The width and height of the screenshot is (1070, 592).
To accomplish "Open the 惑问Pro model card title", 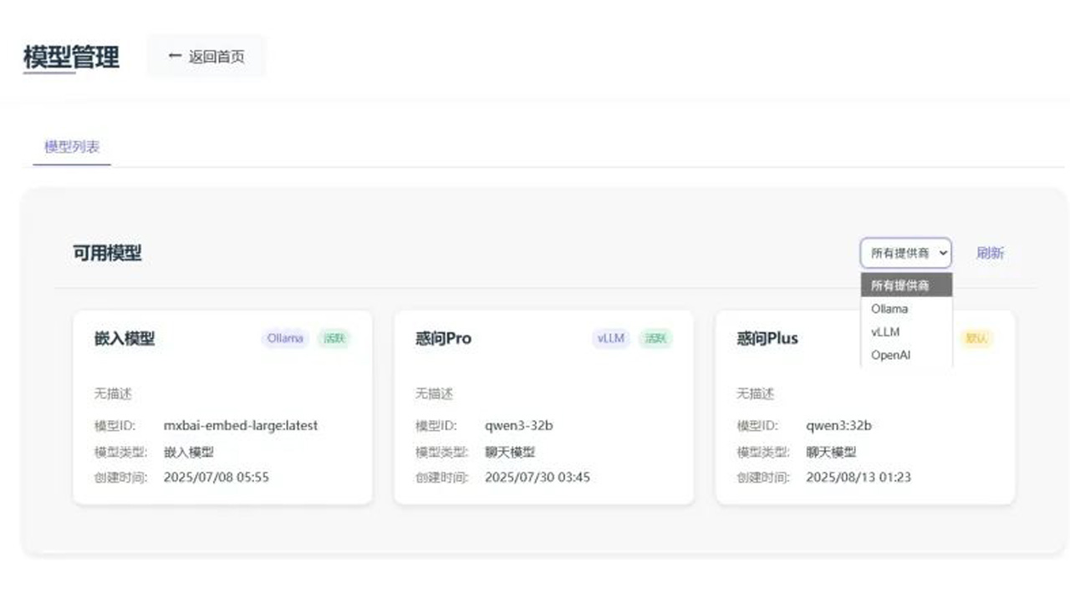I will [443, 338].
